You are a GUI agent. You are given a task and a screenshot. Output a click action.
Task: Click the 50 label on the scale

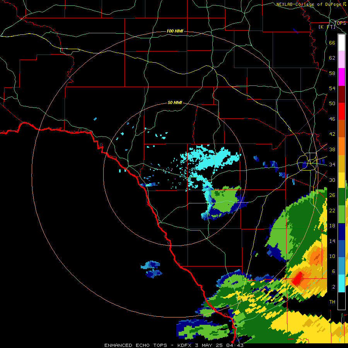(x=332, y=103)
